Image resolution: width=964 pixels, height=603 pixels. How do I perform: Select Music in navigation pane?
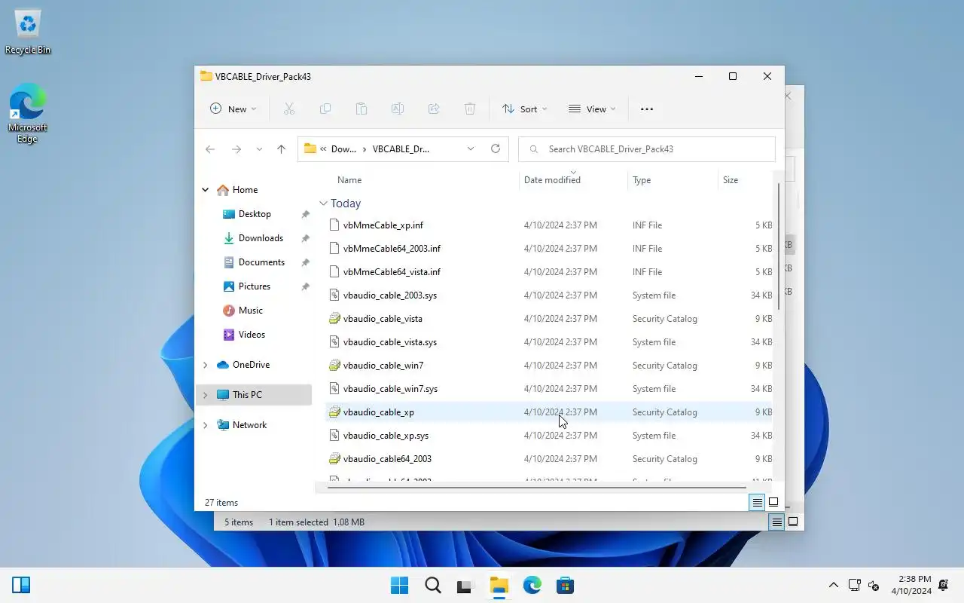coord(251,311)
